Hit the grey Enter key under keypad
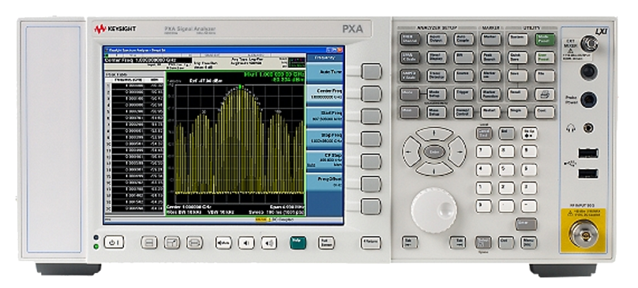The width and height of the screenshot is (638, 288). pyautogui.click(x=526, y=224)
